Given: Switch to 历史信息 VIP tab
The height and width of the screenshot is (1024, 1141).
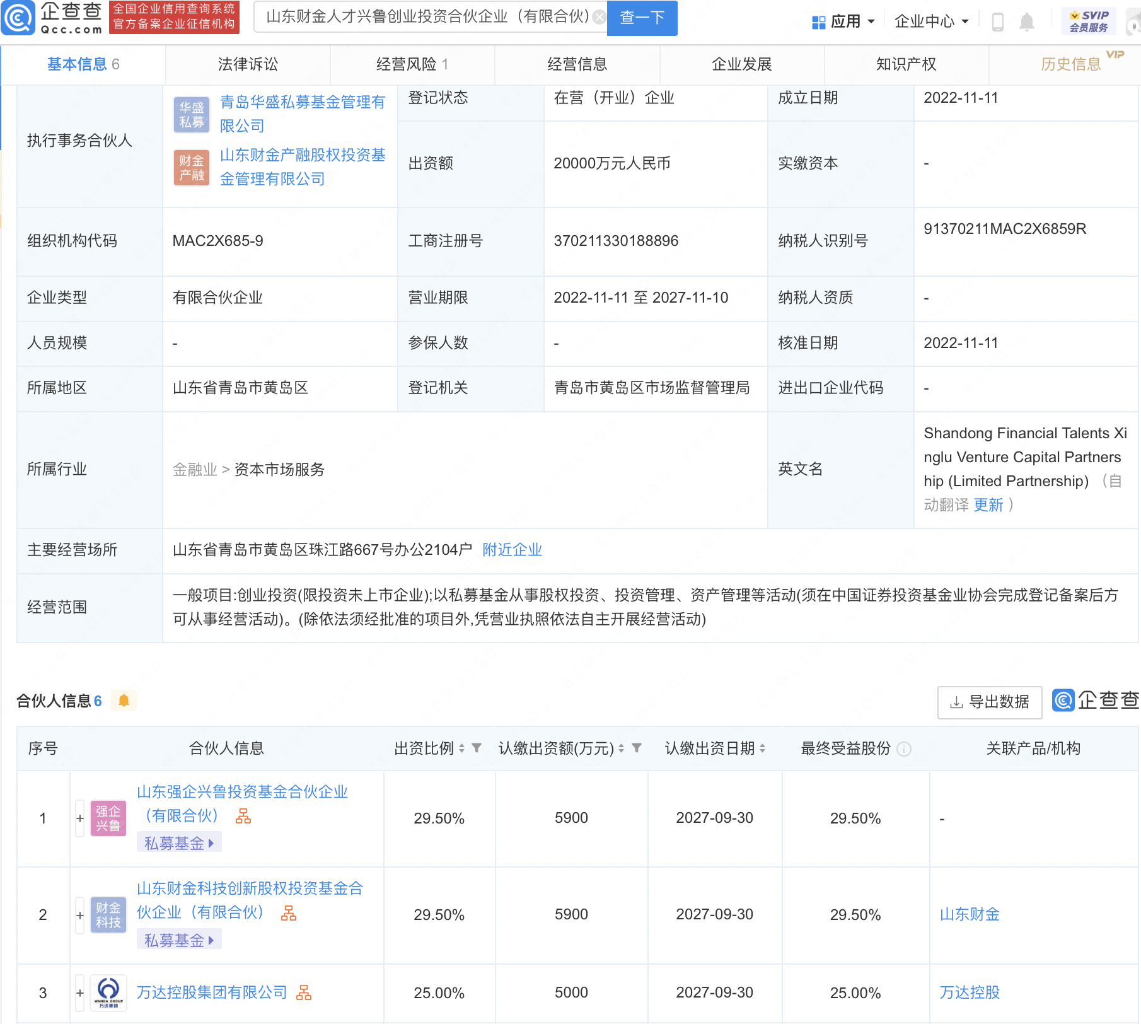Looking at the screenshot, I should 1072,64.
